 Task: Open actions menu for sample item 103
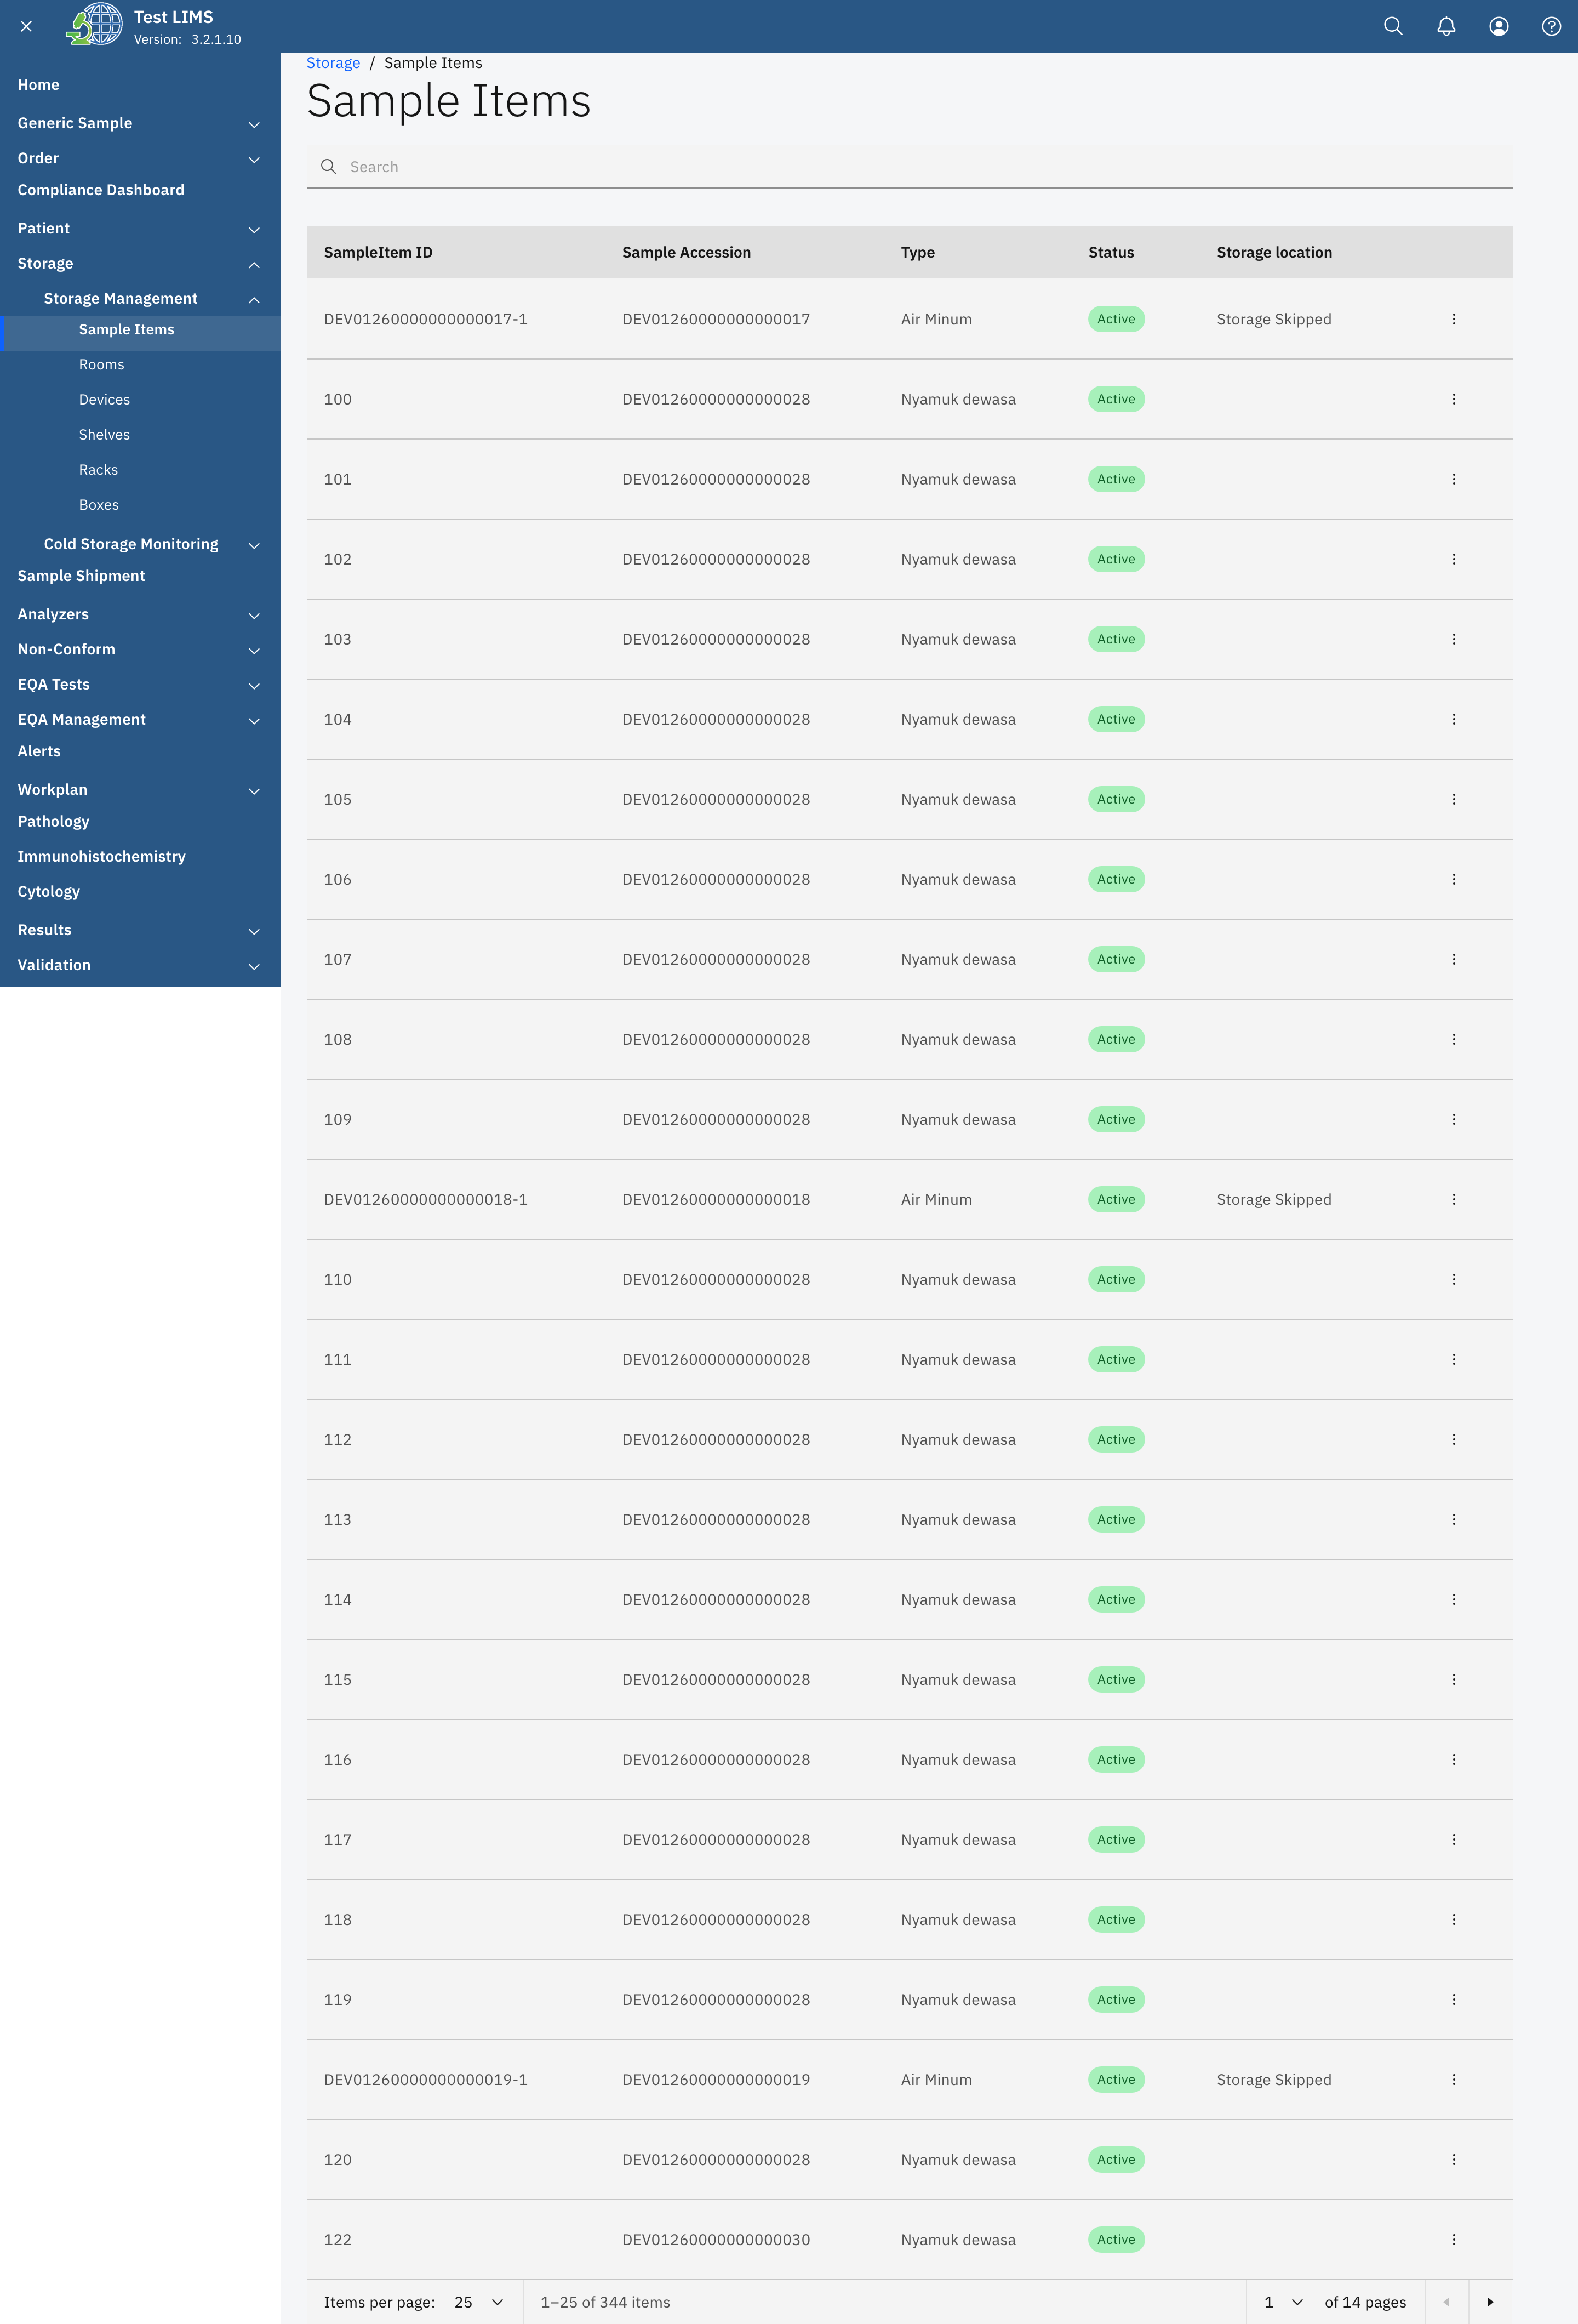(x=1453, y=639)
